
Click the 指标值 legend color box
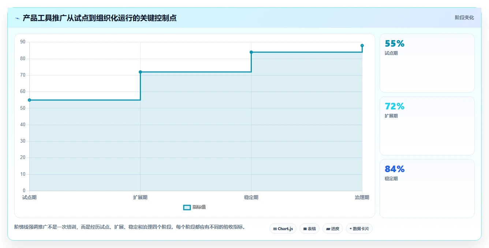click(187, 207)
